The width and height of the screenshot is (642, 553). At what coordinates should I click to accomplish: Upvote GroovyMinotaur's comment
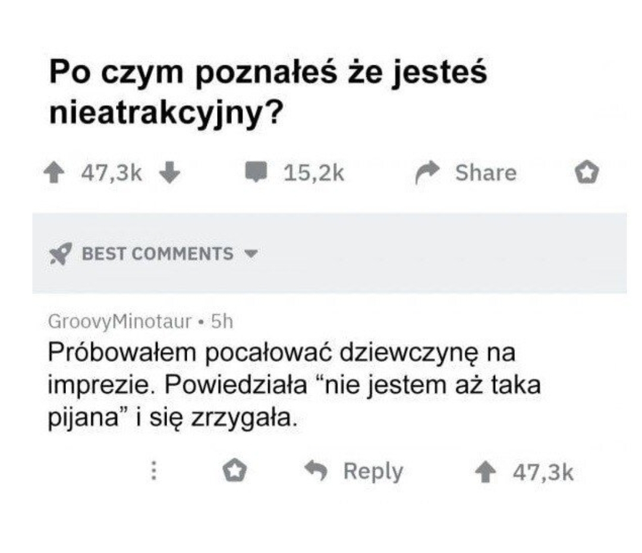[486, 473]
